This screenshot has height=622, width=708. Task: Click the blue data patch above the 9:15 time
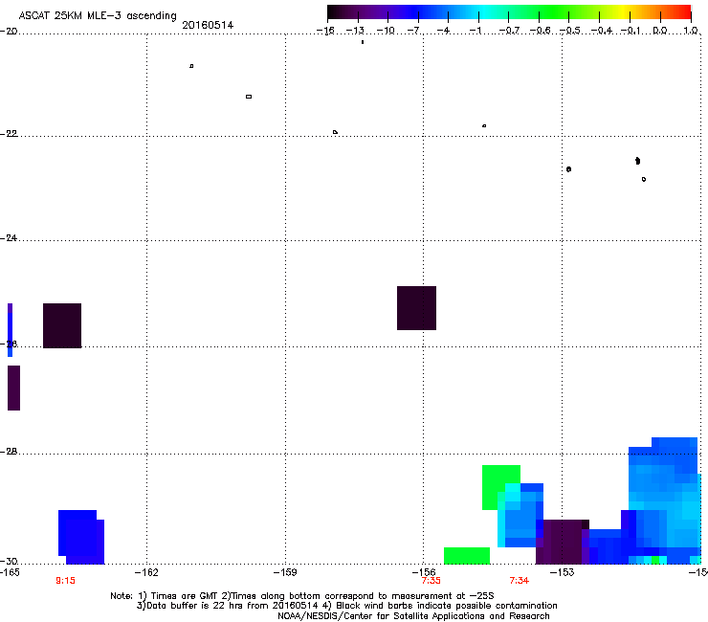(x=81, y=537)
